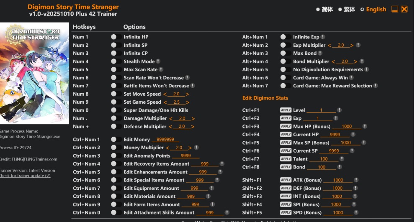Toggle Infinite HP on
Screen dimensions: 420x222
pos(116,37)
